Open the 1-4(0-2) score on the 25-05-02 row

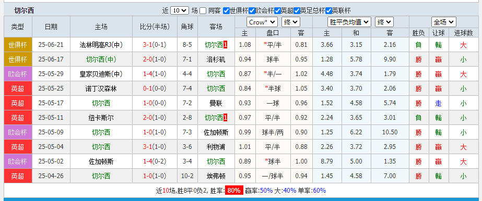point(155,161)
